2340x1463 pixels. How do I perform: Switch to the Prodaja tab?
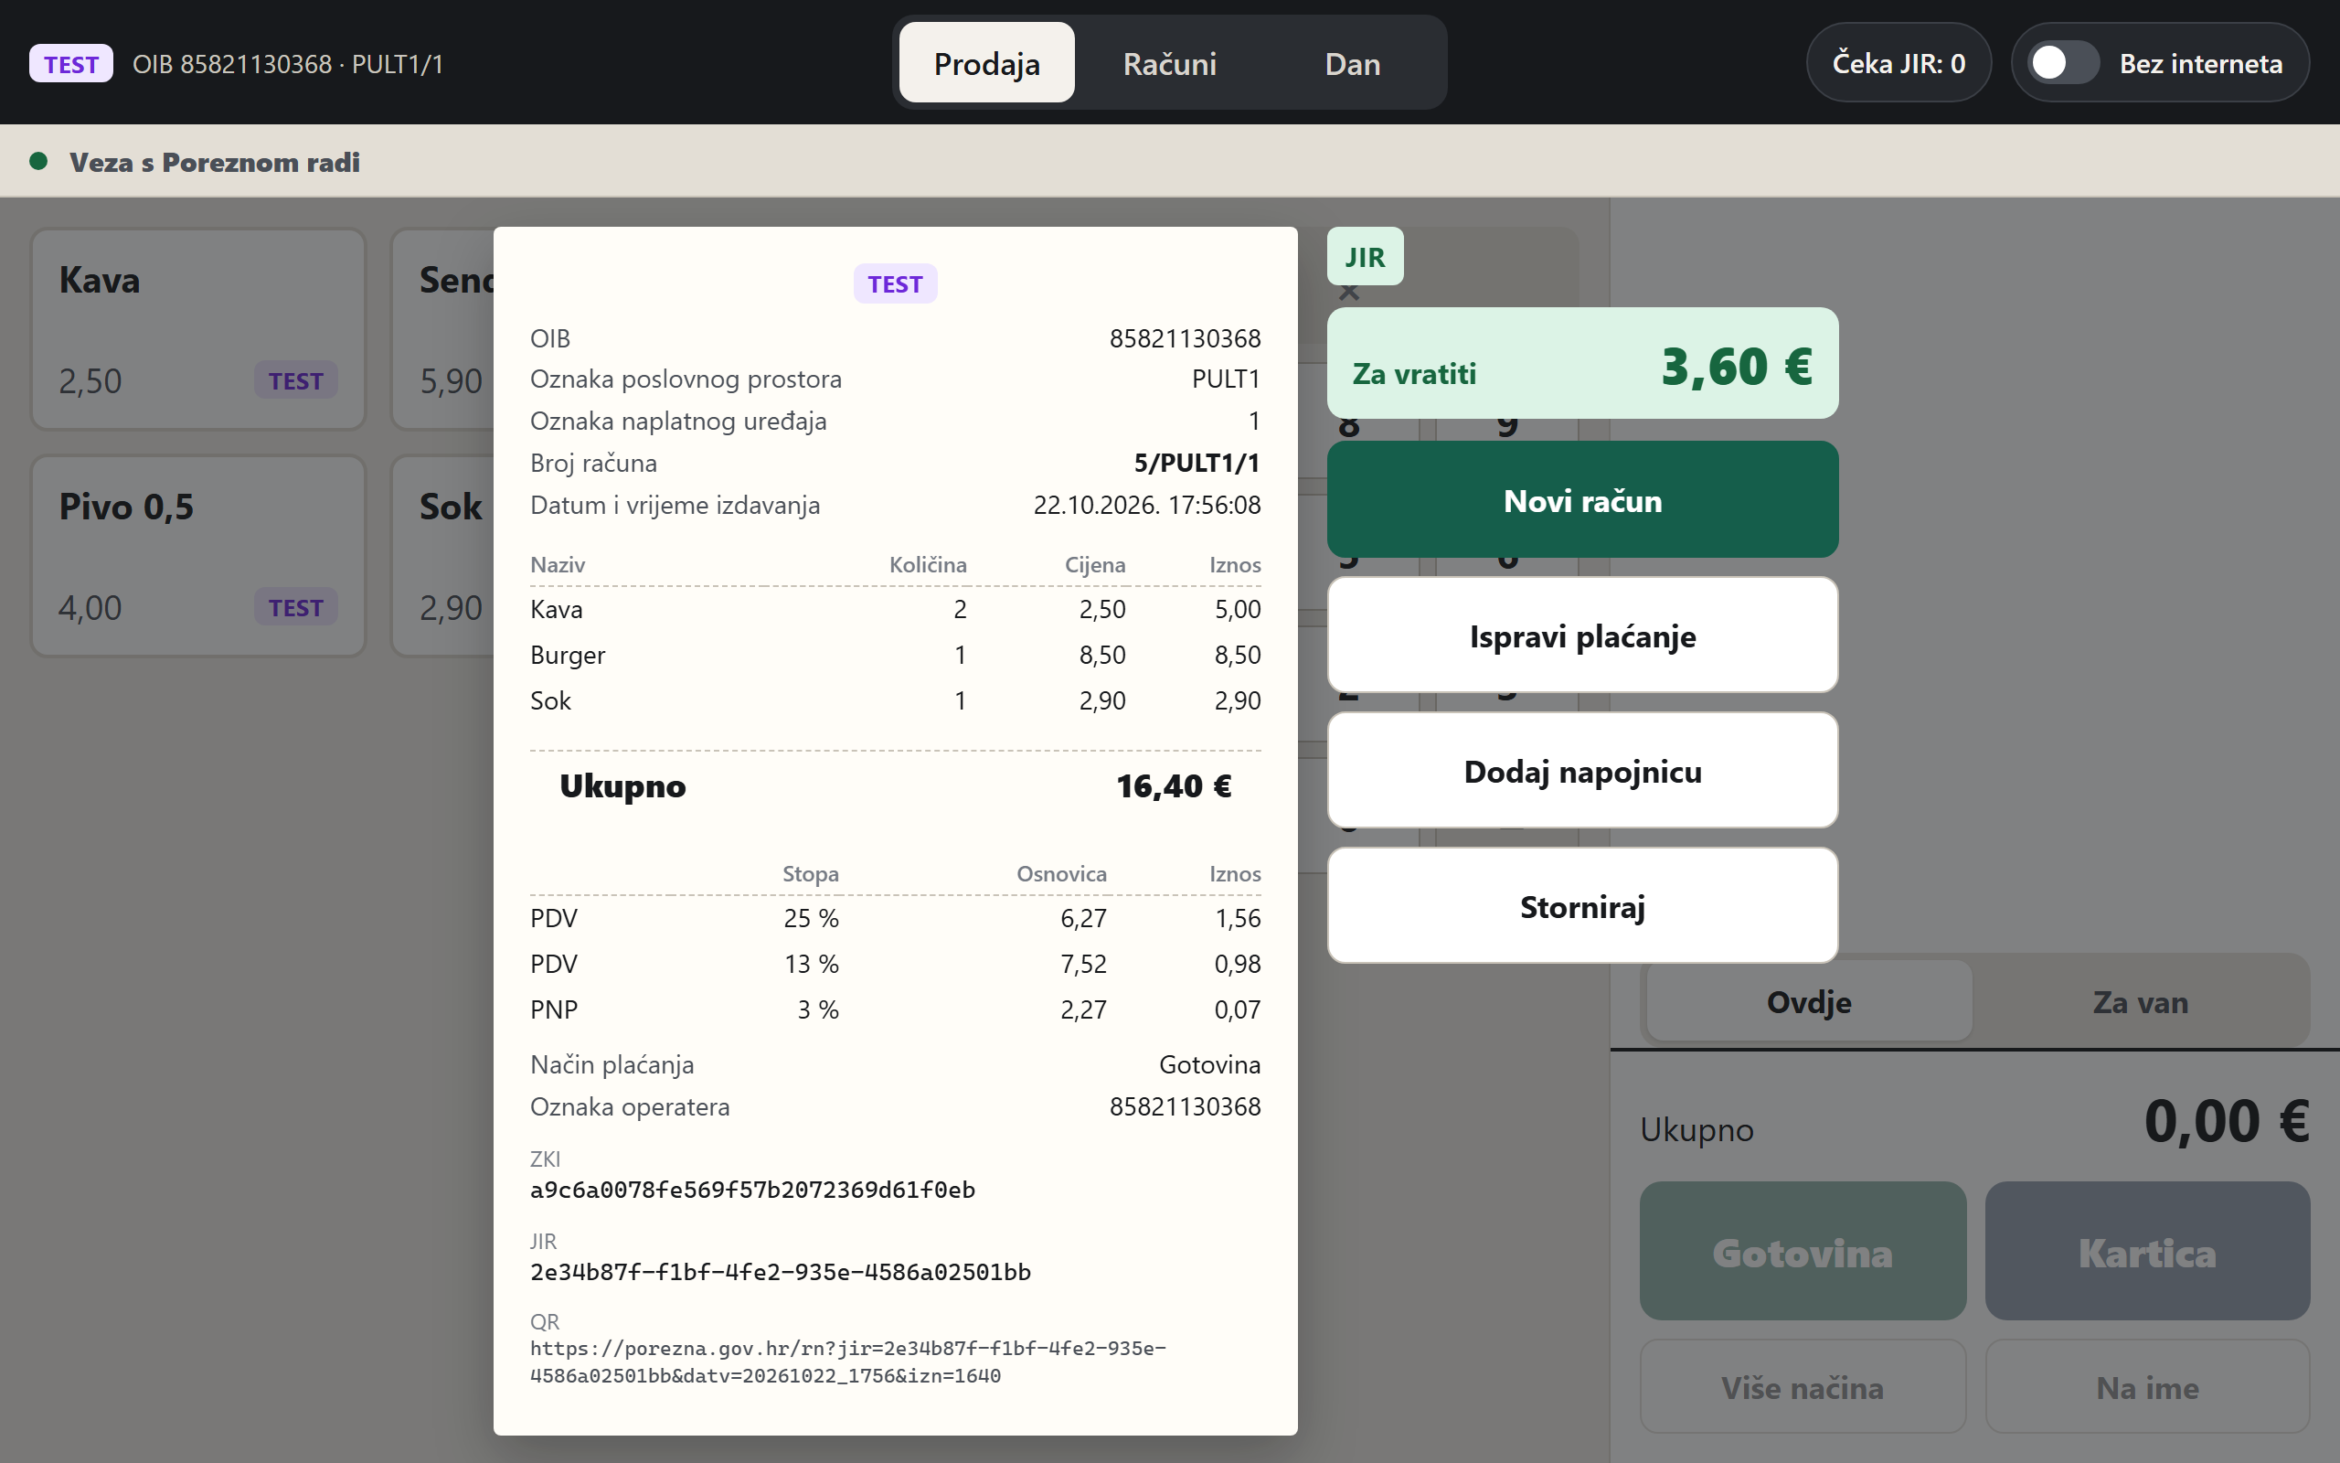986,63
